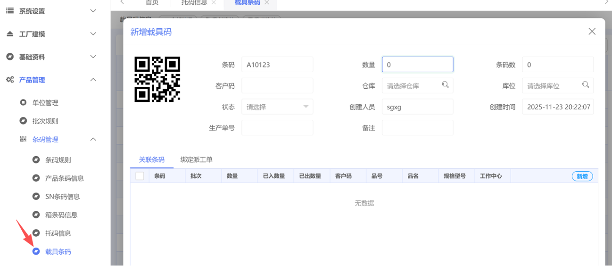This screenshot has height=266, width=612.
Task: Open 托码信息 in the sidebar
Action: (x=58, y=233)
